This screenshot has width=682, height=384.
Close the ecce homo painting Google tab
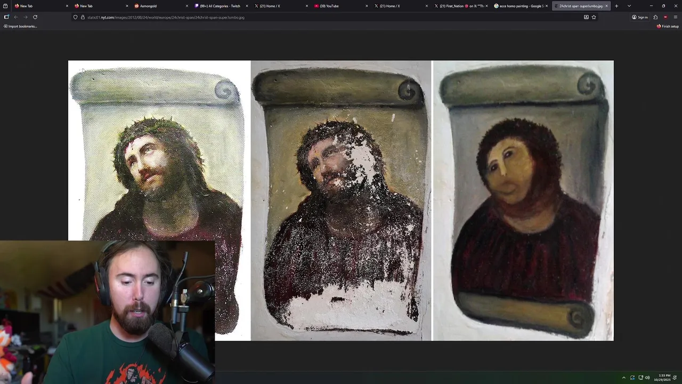[547, 6]
